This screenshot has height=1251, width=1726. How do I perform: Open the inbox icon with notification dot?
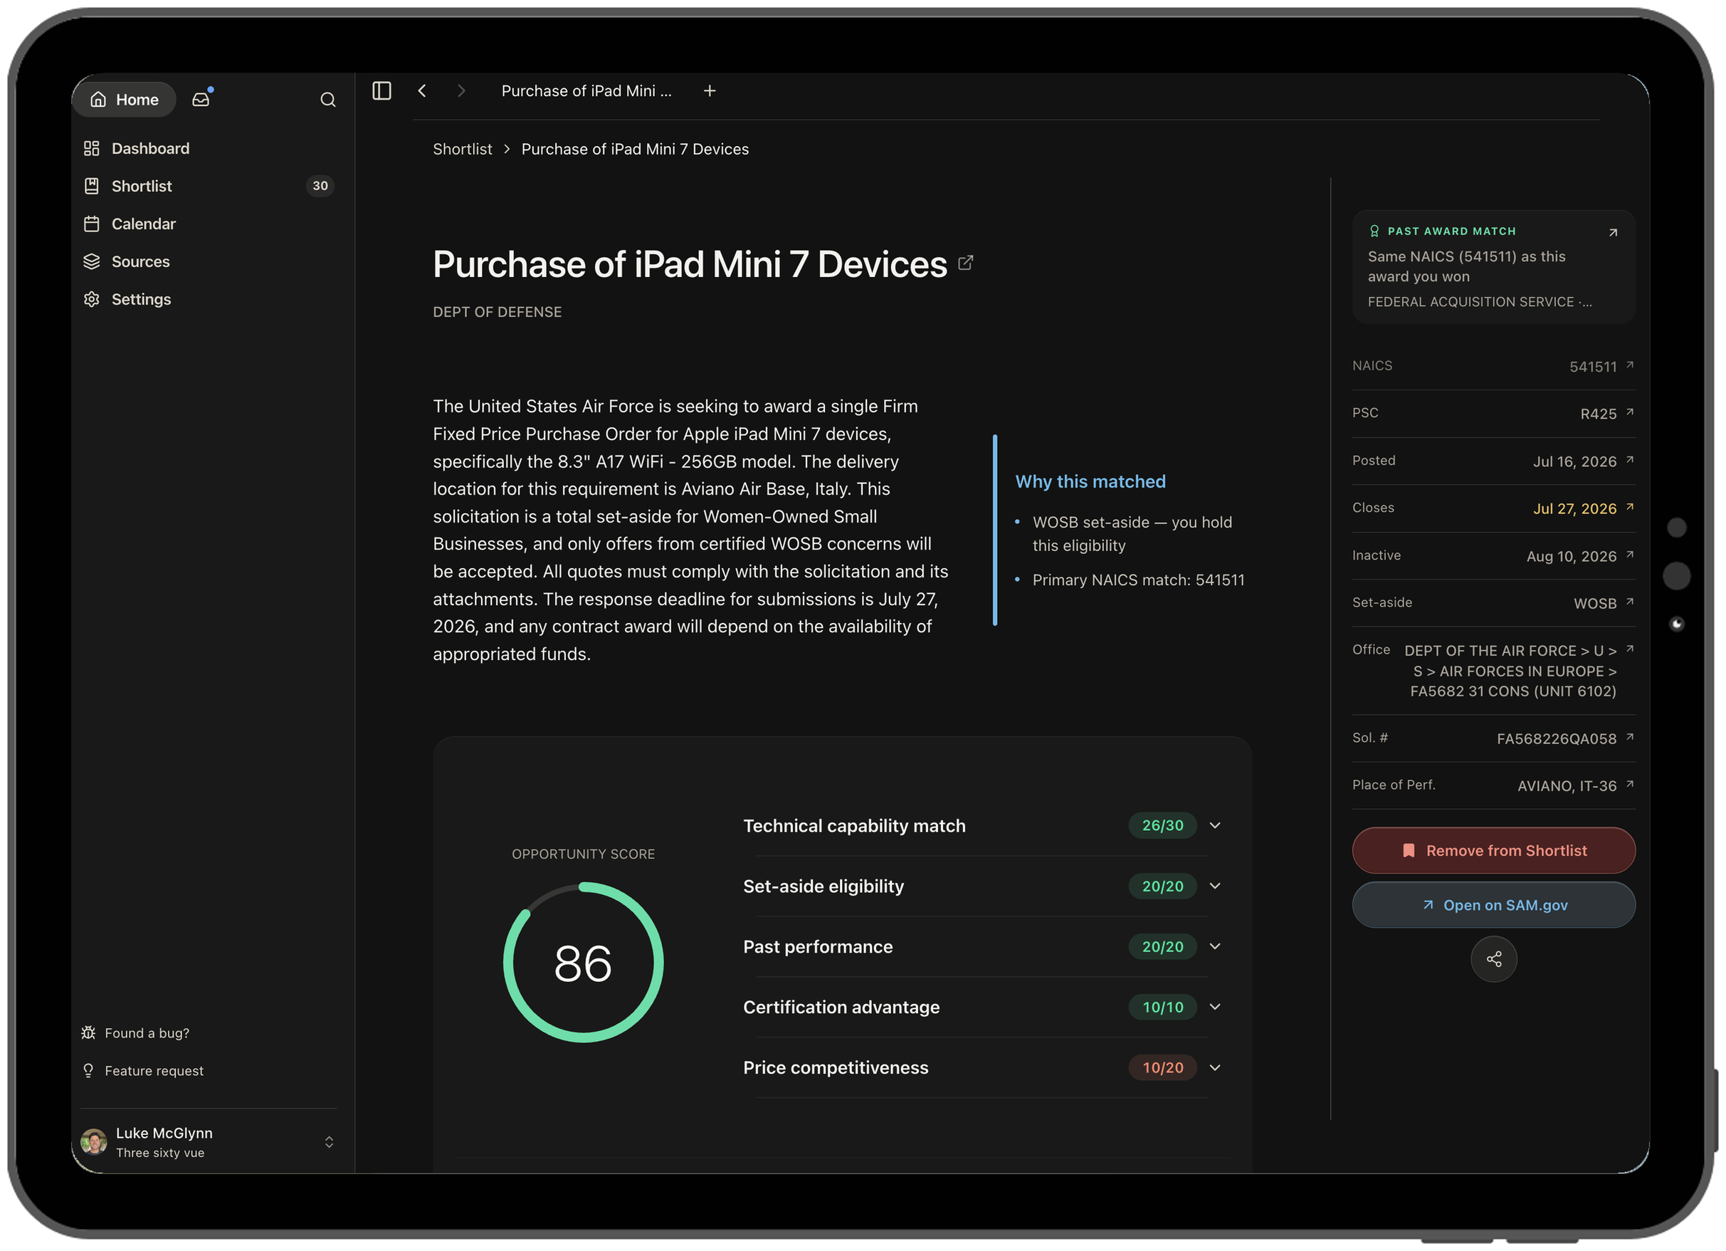201,99
